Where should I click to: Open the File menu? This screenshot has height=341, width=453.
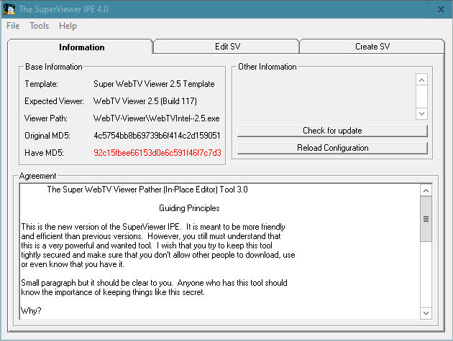[x=13, y=26]
